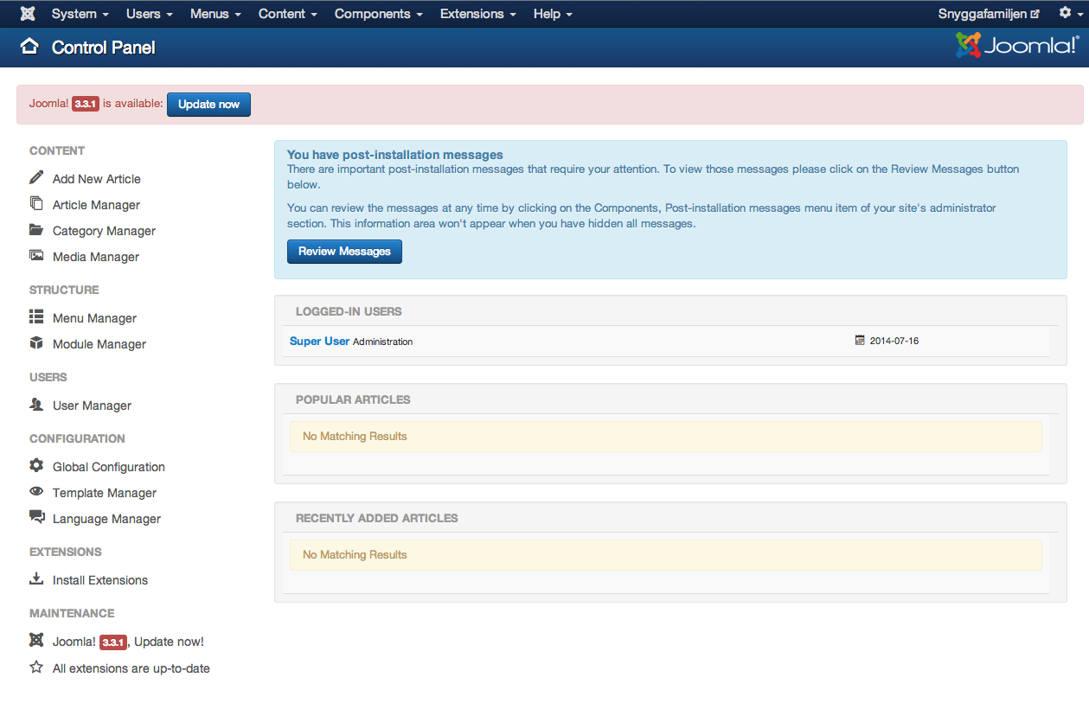The height and width of the screenshot is (722, 1089).
Task: Click the star icon for extensions up-to-date
Action: [36, 667]
